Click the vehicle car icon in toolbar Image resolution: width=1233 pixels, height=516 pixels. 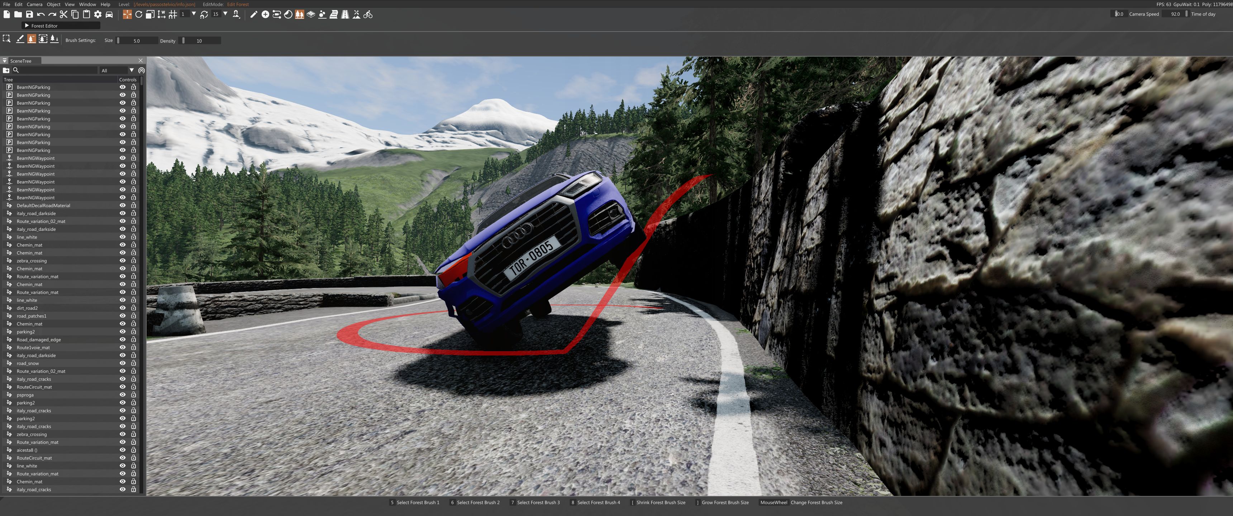tap(109, 14)
